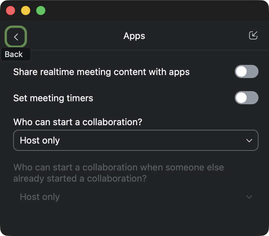Go back using the left arrow icon
This screenshot has height=236, width=269.
coord(16,37)
